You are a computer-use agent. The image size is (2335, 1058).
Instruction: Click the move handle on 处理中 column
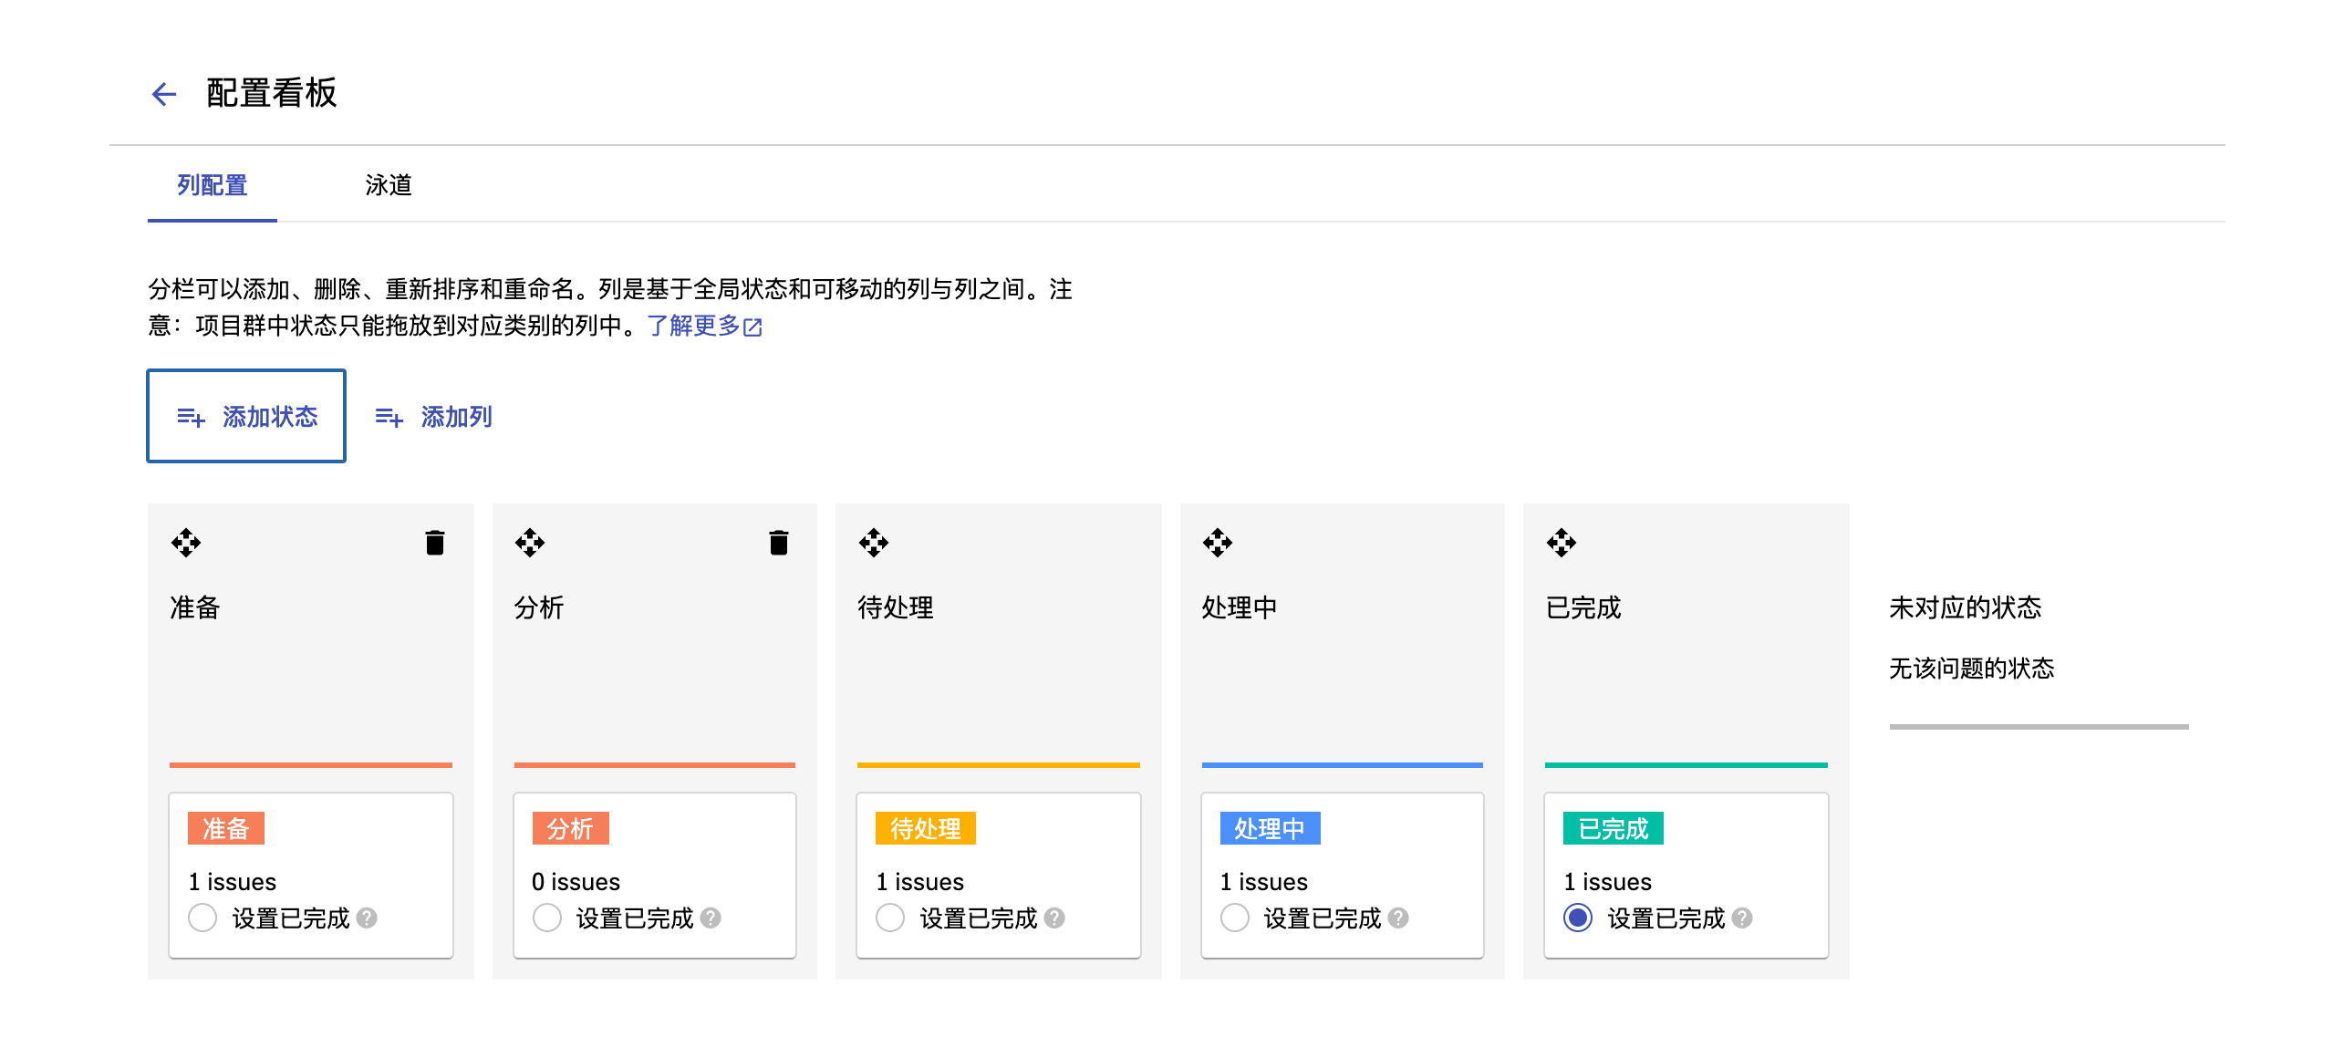[1218, 543]
